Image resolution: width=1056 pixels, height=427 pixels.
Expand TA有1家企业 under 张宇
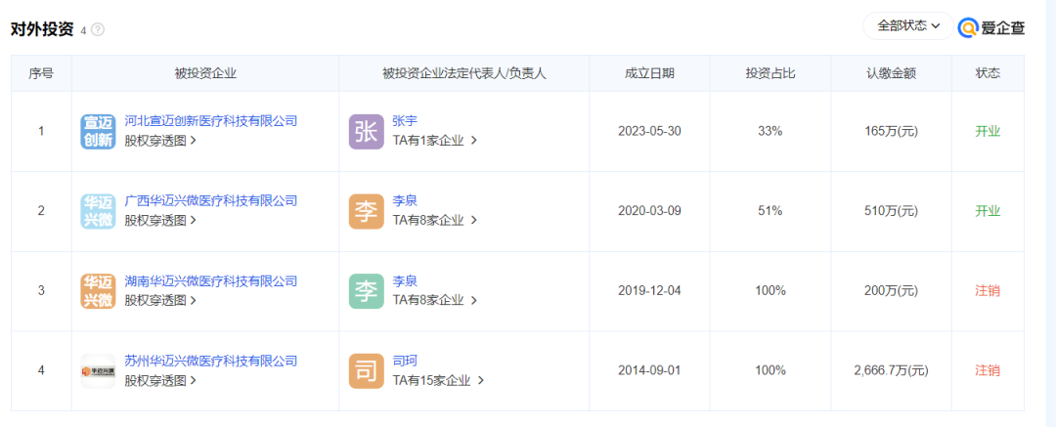(434, 141)
